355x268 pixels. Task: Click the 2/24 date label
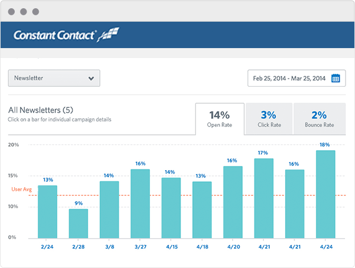47,247
